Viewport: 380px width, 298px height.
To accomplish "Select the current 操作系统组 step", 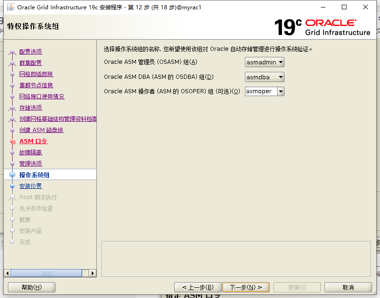I will tap(34, 175).
